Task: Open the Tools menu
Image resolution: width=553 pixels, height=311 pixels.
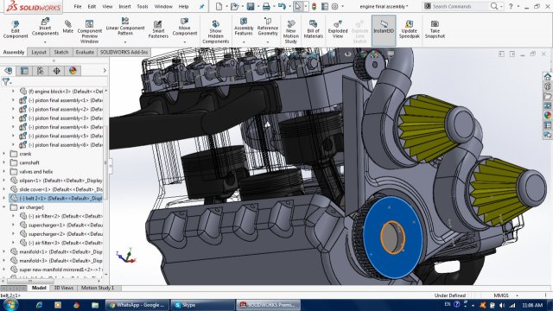Action: [x=143, y=6]
